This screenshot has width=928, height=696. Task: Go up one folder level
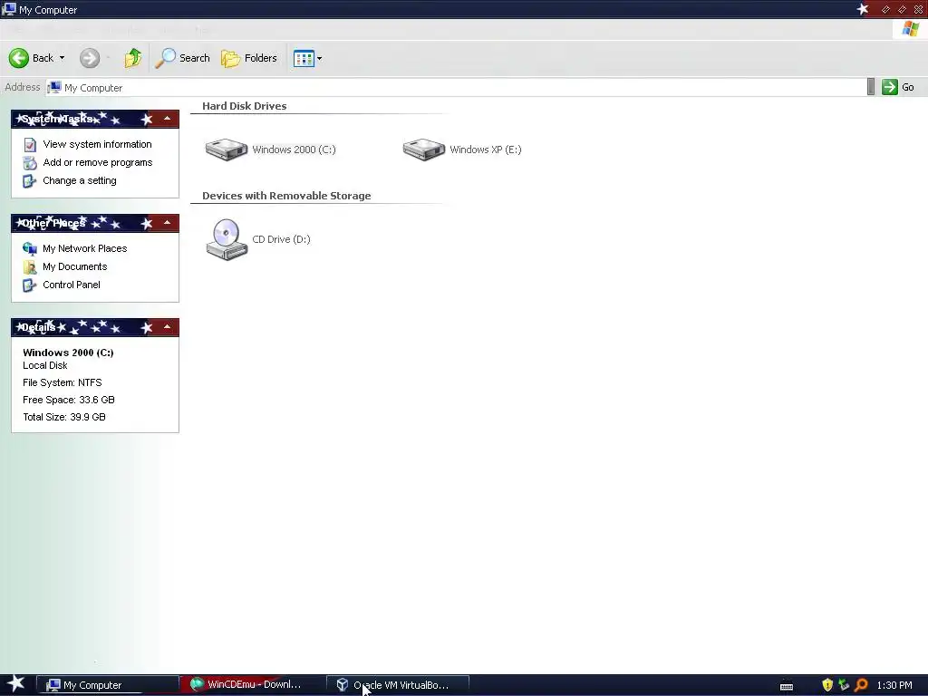coord(133,58)
